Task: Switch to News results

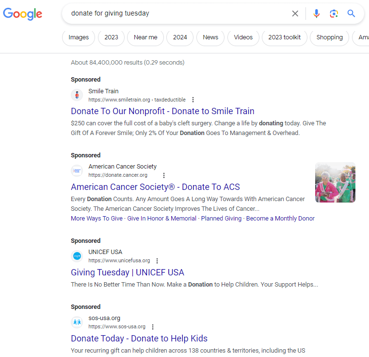Action: tap(210, 37)
